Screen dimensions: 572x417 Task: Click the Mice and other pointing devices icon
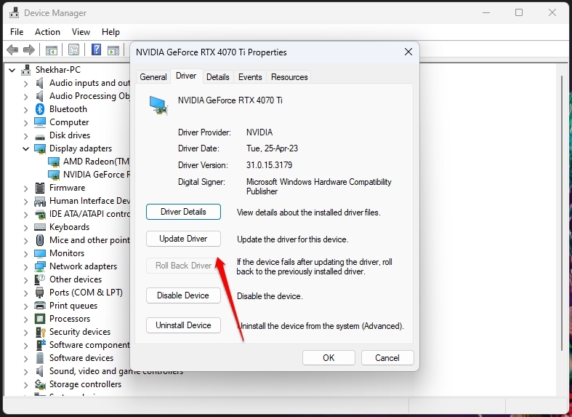(x=40, y=240)
